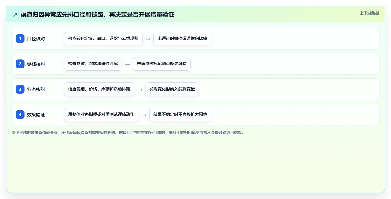This screenshot has height=199, width=391.
Task: Click the 业务核对 step label
Action: [36, 89]
